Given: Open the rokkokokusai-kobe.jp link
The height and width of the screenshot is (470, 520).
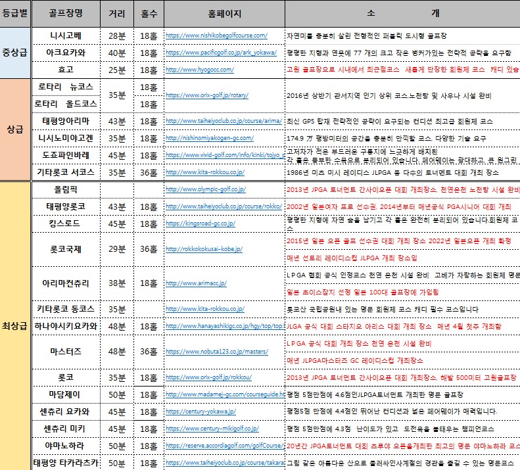Looking at the screenshot, I should [204, 249].
